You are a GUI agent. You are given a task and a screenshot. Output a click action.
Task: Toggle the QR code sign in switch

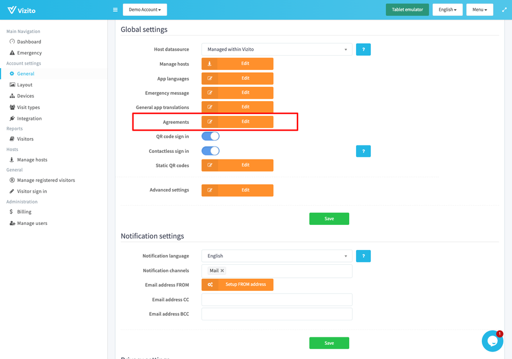click(x=210, y=136)
